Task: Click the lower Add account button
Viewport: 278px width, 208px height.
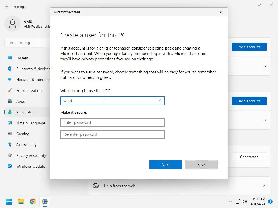Action: [x=249, y=101]
